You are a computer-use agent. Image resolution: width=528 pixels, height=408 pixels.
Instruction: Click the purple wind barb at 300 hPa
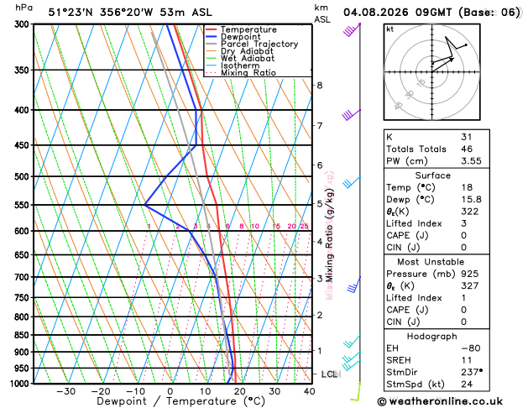(352, 30)
